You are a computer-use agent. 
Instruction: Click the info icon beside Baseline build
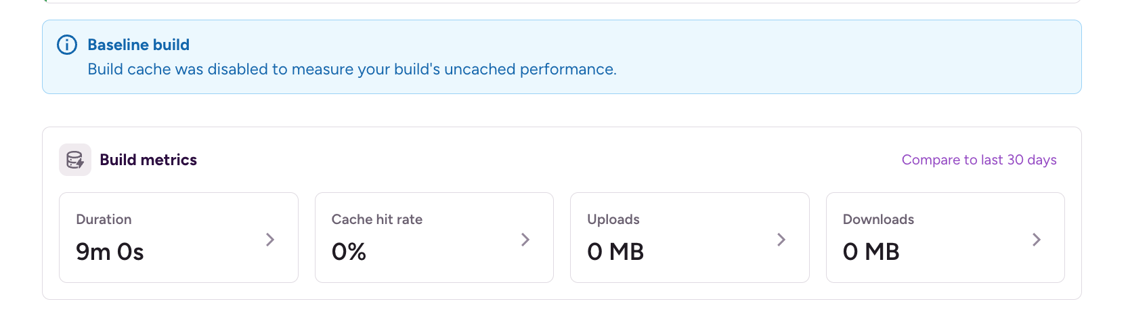[66, 45]
